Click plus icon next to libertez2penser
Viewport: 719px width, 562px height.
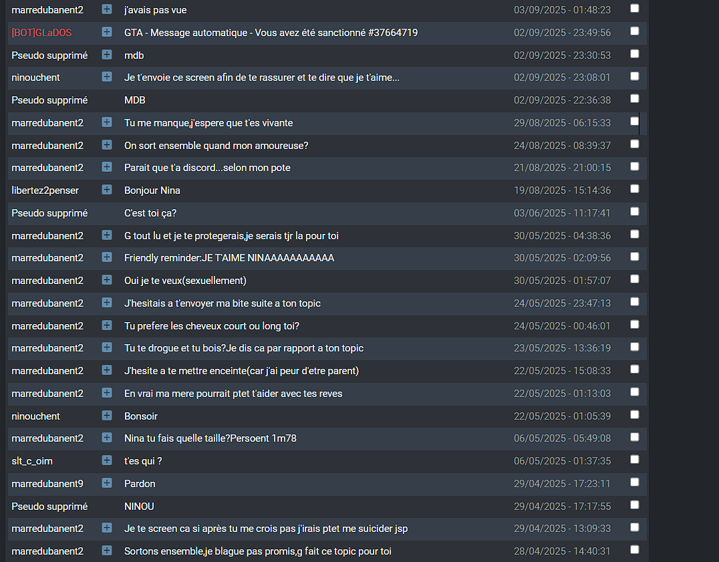pyautogui.click(x=107, y=189)
